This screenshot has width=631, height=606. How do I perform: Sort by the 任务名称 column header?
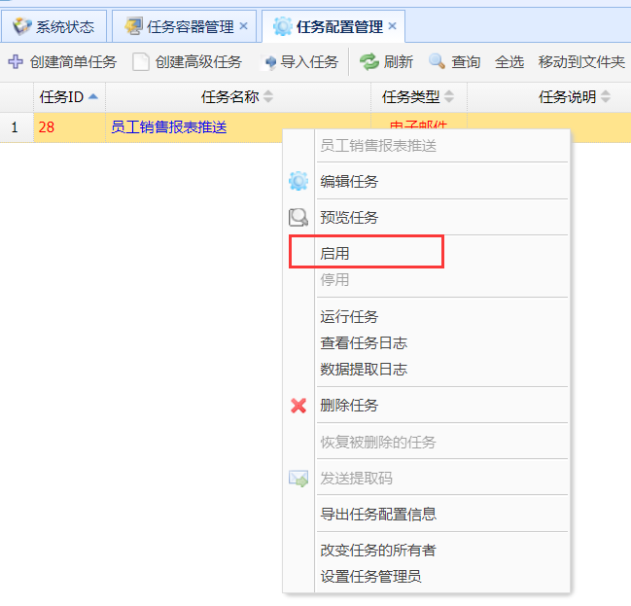(230, 96)
